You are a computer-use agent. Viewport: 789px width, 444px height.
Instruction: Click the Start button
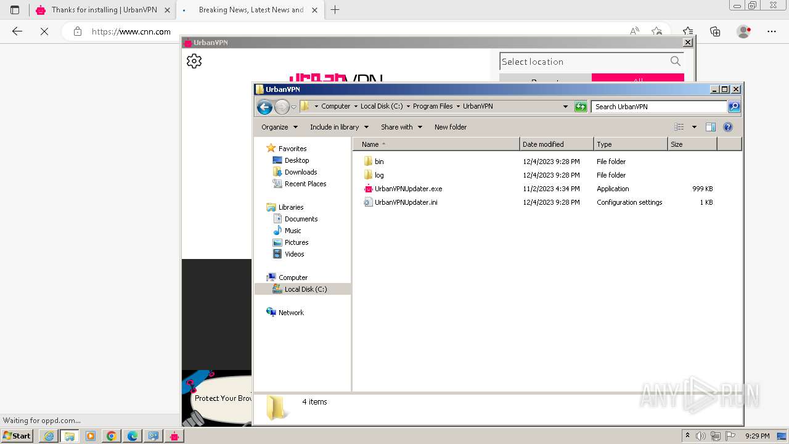click(17, 436)
